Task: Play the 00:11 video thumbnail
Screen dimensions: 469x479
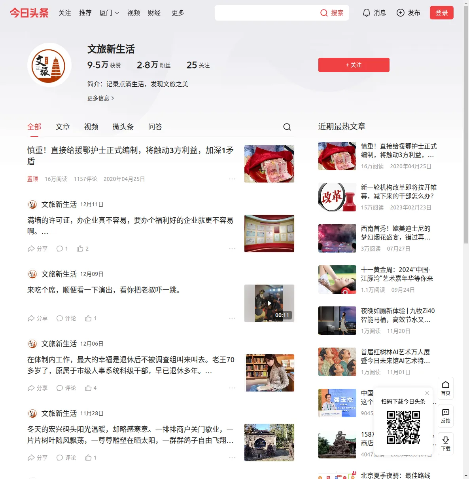Action: (269, 303)
